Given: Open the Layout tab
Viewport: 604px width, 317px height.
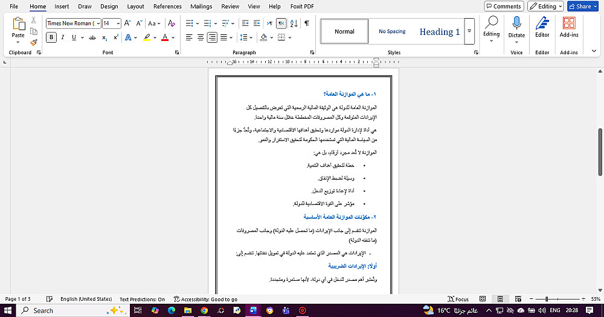Looking at the screenshot, I should [135, 7].
